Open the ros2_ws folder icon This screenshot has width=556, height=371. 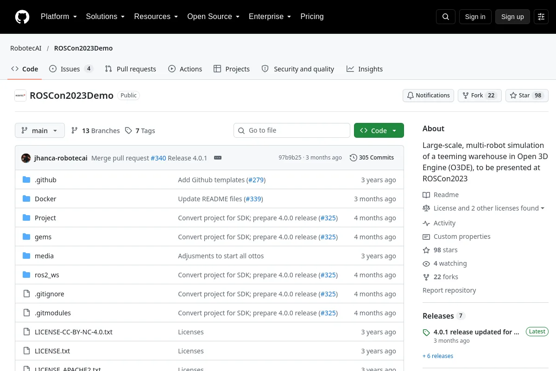(x=26, y=275)
